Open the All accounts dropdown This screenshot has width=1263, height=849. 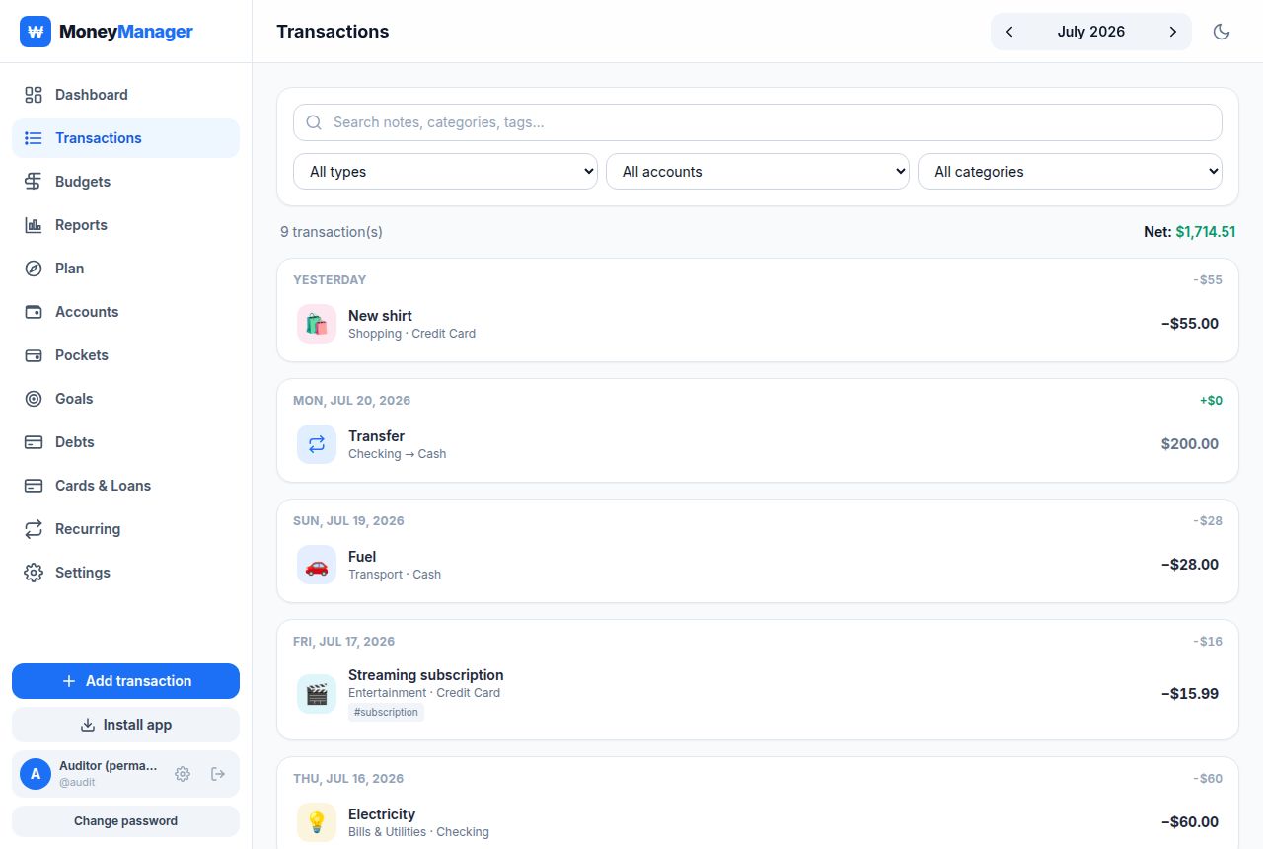pyautogui.click(x=758, y=172)
